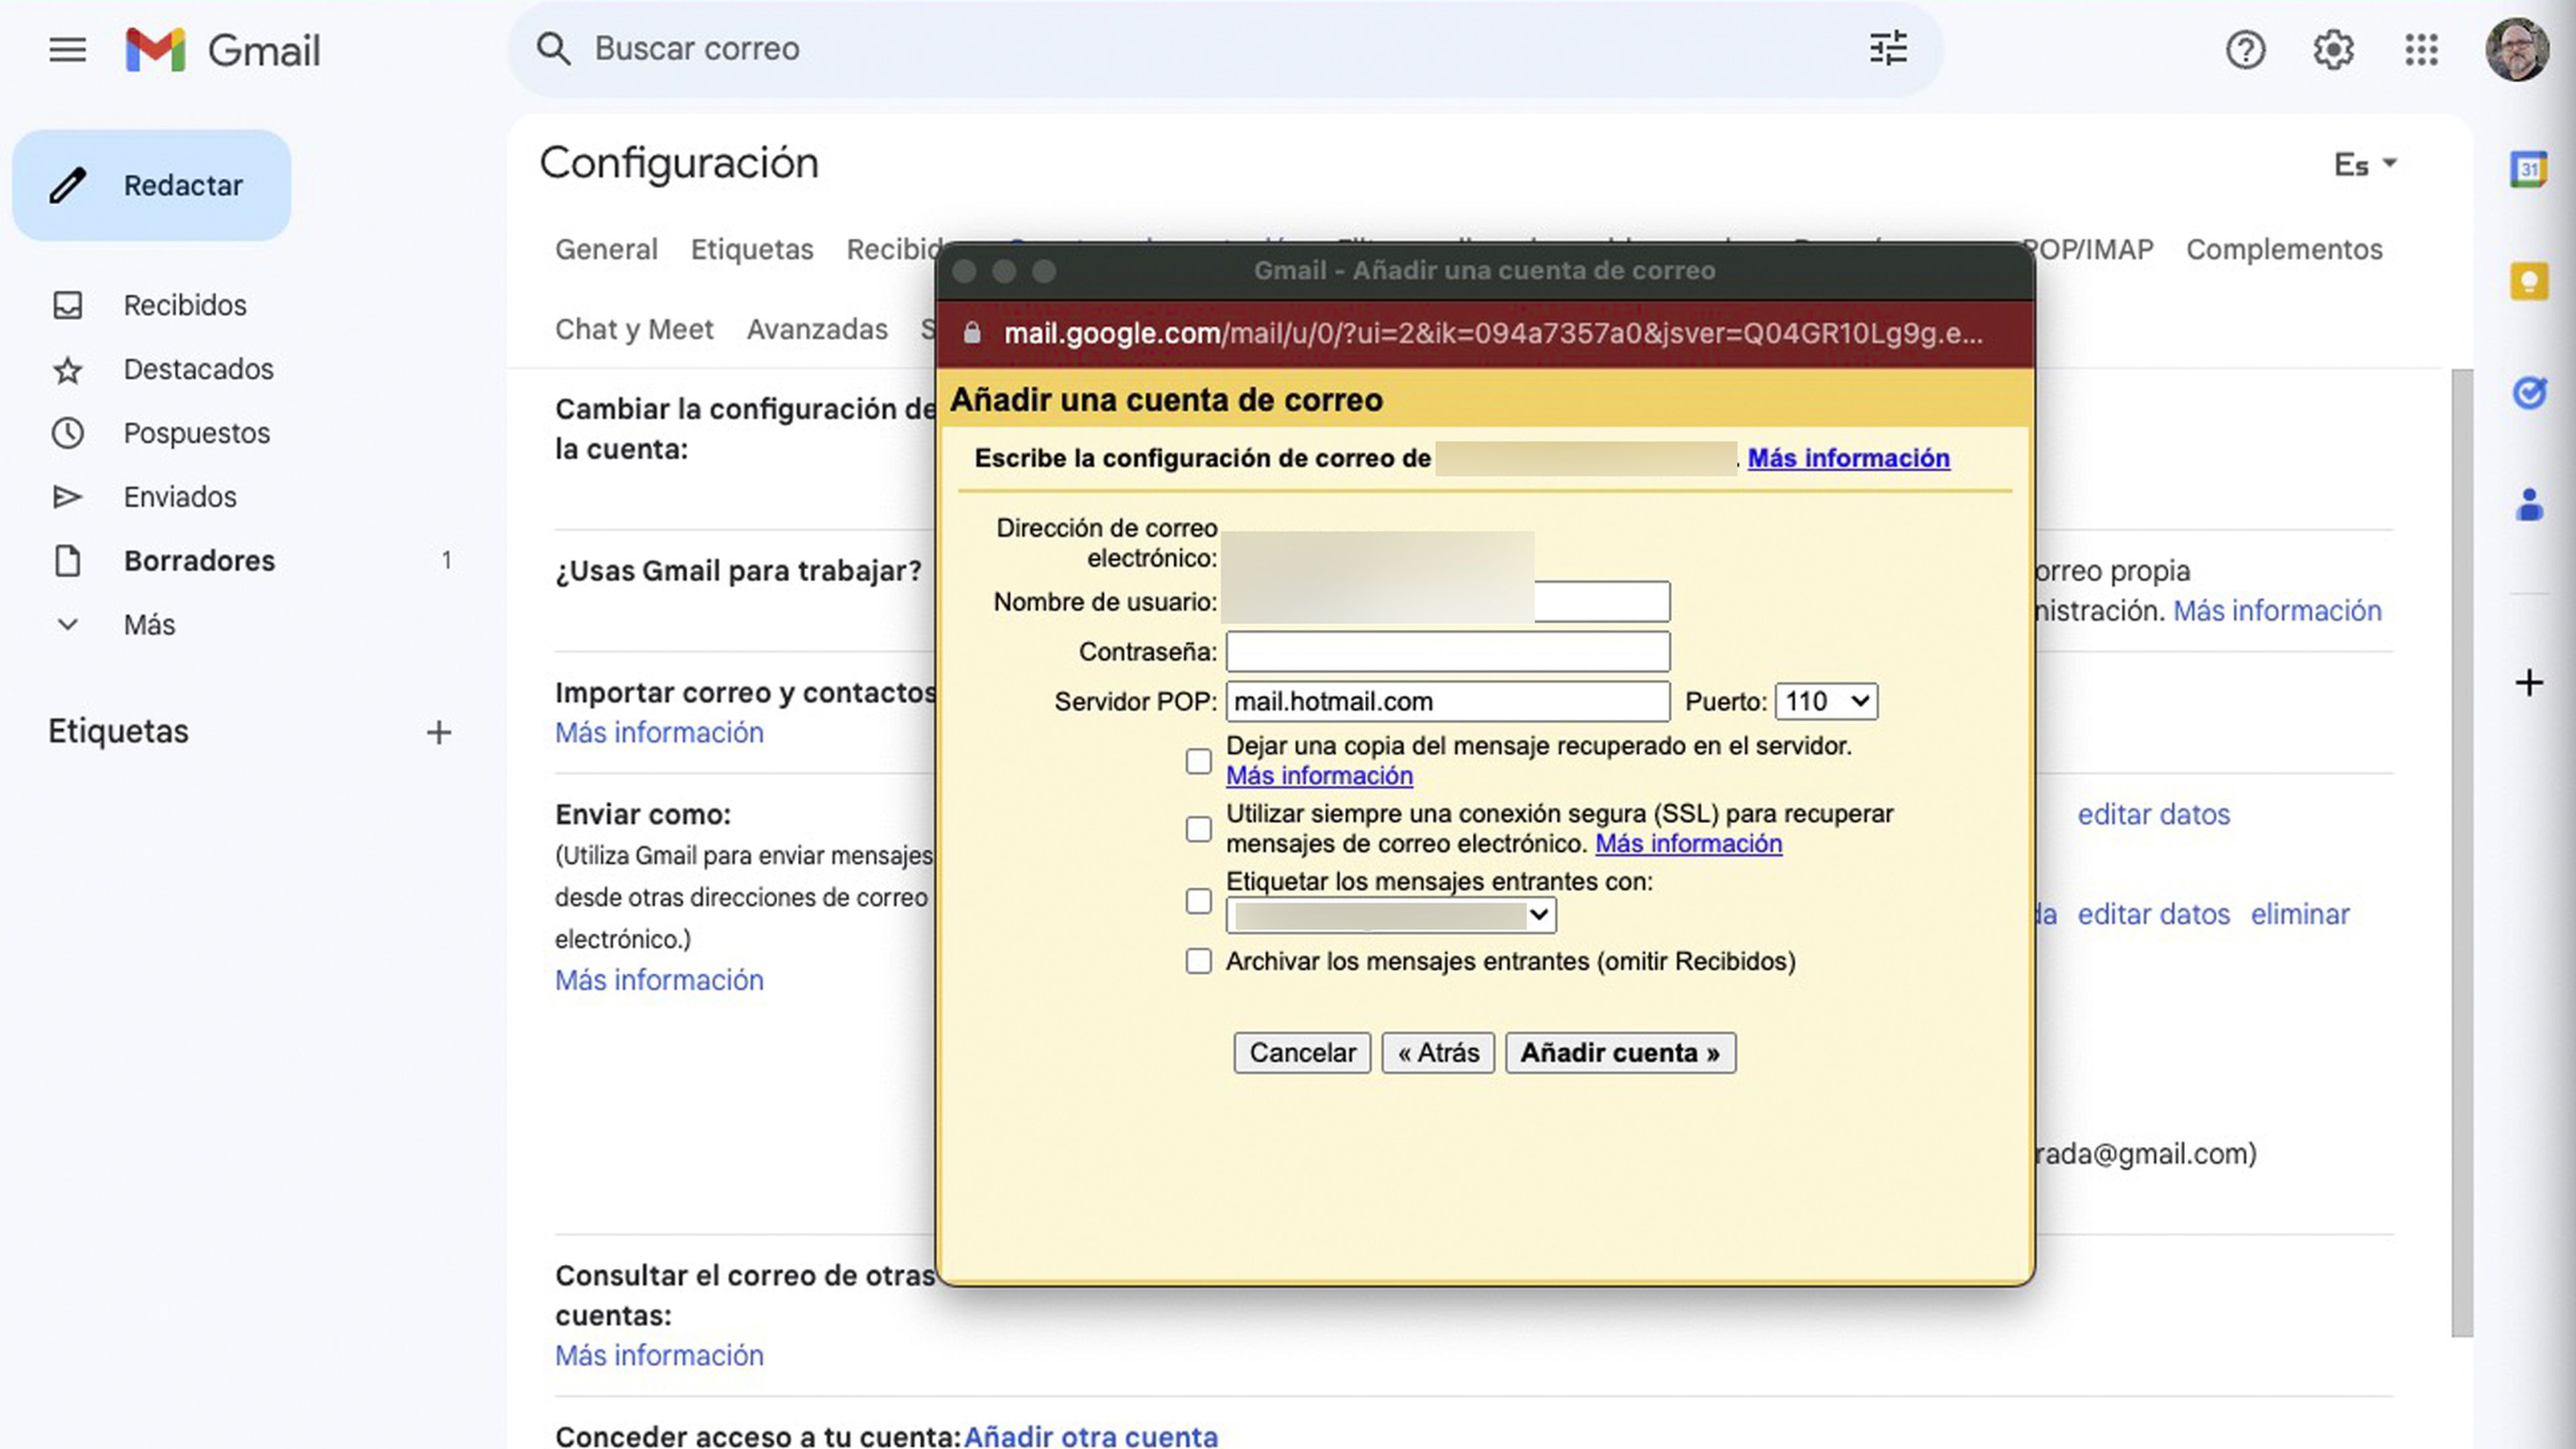Enable archive incoming messages checkbox

(1198, 961)
